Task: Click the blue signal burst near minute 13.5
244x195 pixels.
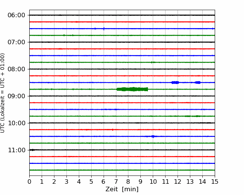Action: 197,82
